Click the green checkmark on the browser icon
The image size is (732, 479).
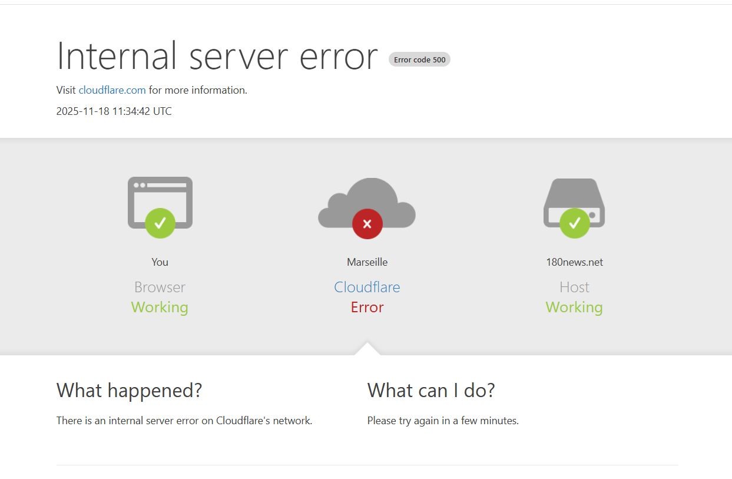tap(160, 223)
